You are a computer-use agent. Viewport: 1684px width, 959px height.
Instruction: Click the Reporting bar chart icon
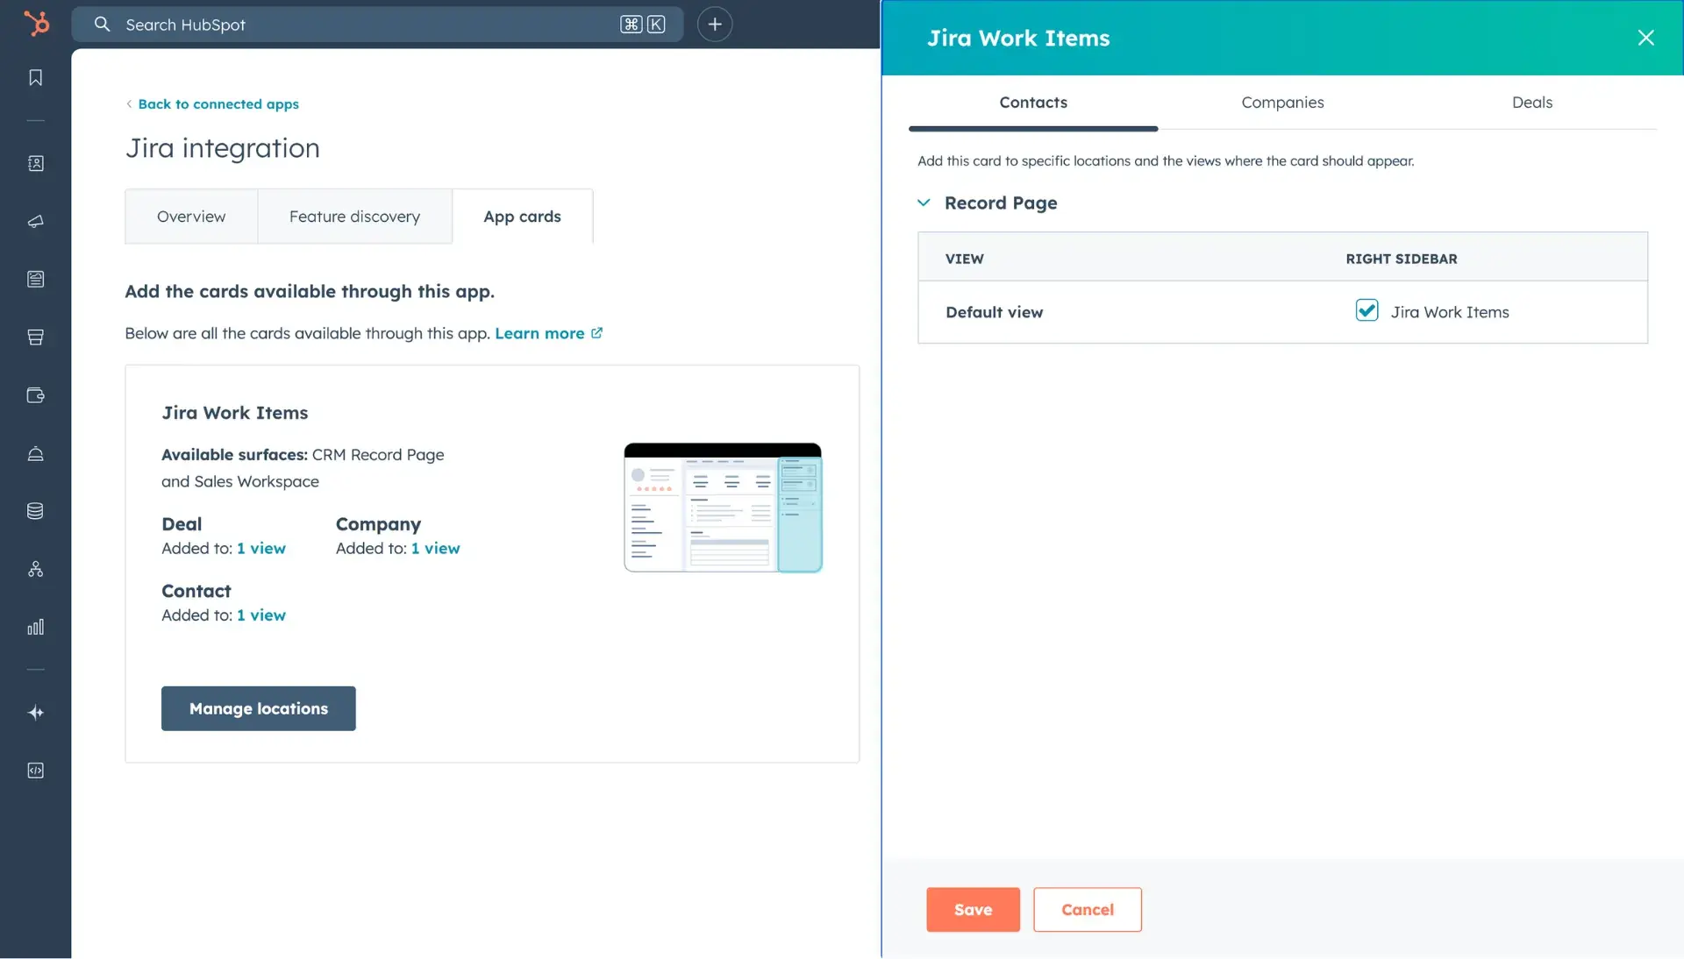pyautogui.click(x=35, y=627)
